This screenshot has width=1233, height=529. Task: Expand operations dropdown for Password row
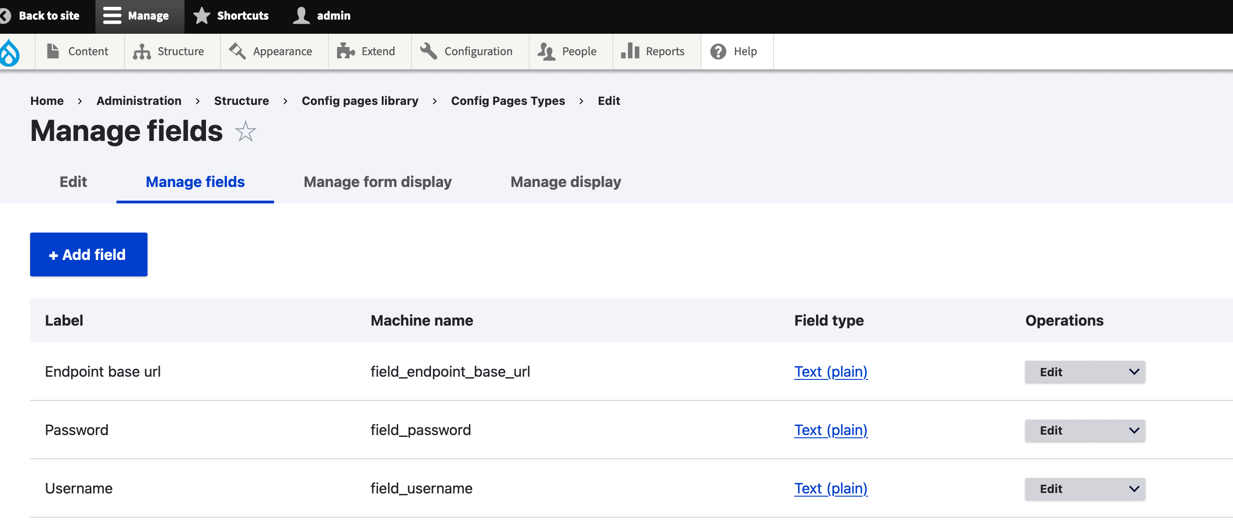1134,430
